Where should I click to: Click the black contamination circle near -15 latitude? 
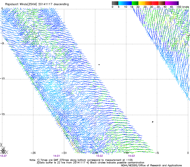(x=153, y=122)
